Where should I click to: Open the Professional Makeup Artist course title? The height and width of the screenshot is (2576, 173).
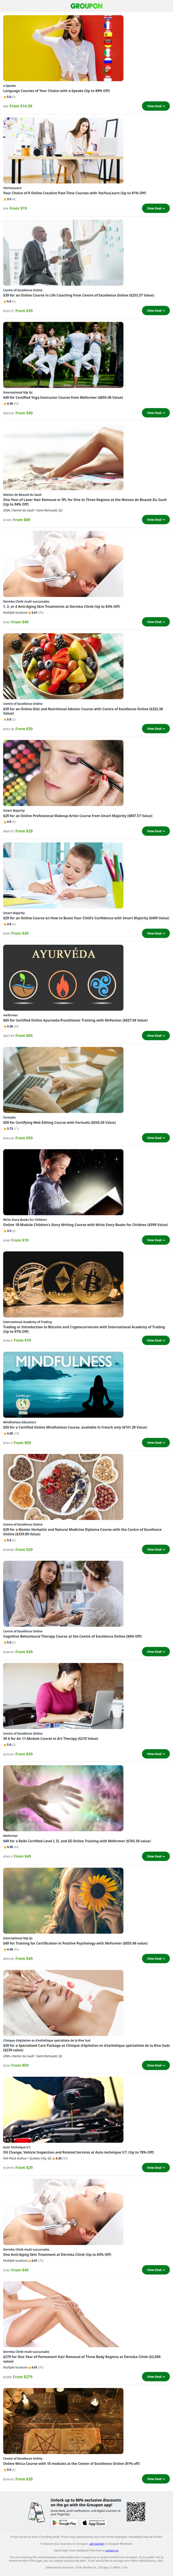point(77,815)
